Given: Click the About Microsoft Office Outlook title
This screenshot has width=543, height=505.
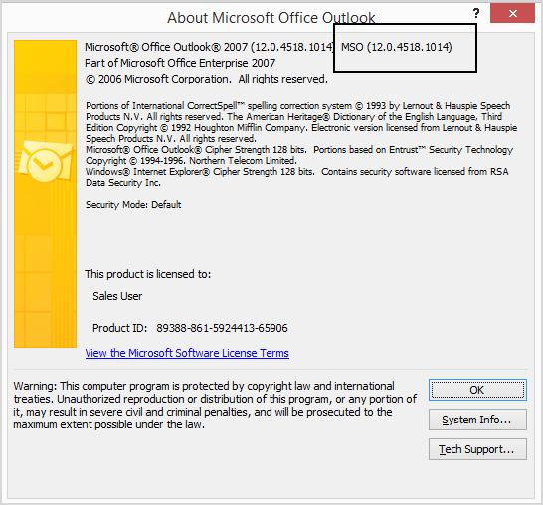Looking at the screenshot, I should [271, 18].
